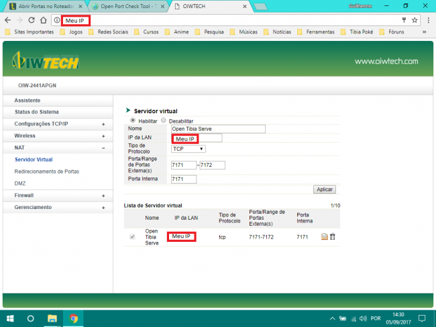Open the Redirecionamento de Portas link
This screenshot has width=436, height=327.
pos(47,172)
